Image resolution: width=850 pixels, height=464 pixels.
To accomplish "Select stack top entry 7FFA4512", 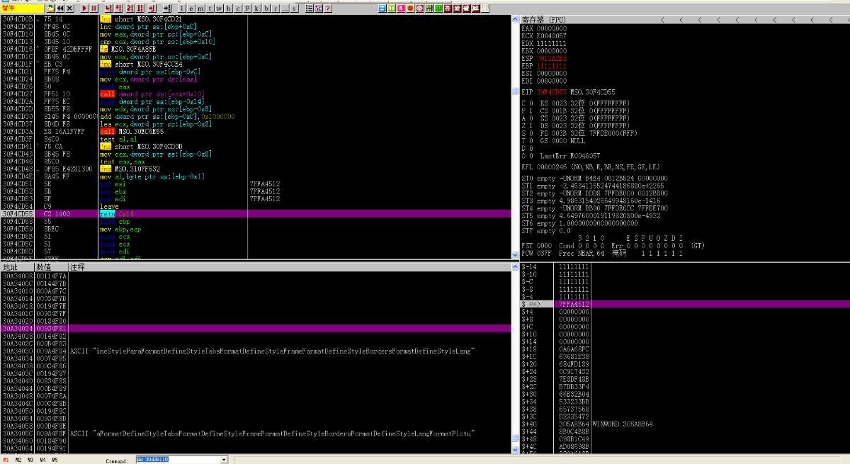I will (x=684, y=304).
